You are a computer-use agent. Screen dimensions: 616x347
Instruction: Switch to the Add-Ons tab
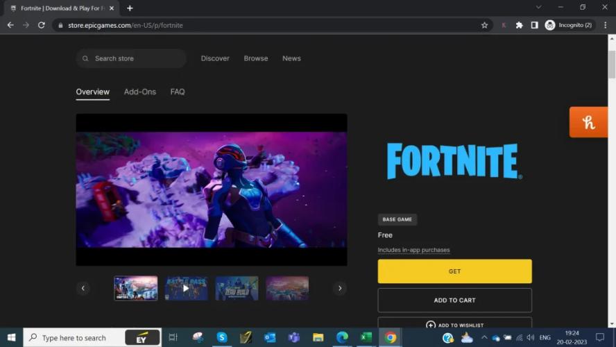click(x=140, y=92)
